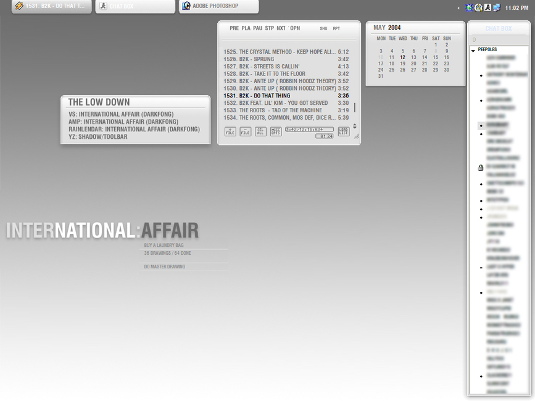Select track 1525 The Crystal Method - Keep Hope Ali...

286,52
